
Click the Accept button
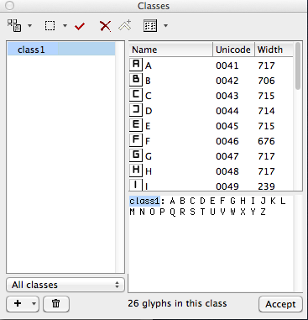point(280,304)
